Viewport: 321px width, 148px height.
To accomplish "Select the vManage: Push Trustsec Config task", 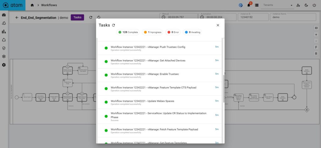I will click(x=160, y=48).
